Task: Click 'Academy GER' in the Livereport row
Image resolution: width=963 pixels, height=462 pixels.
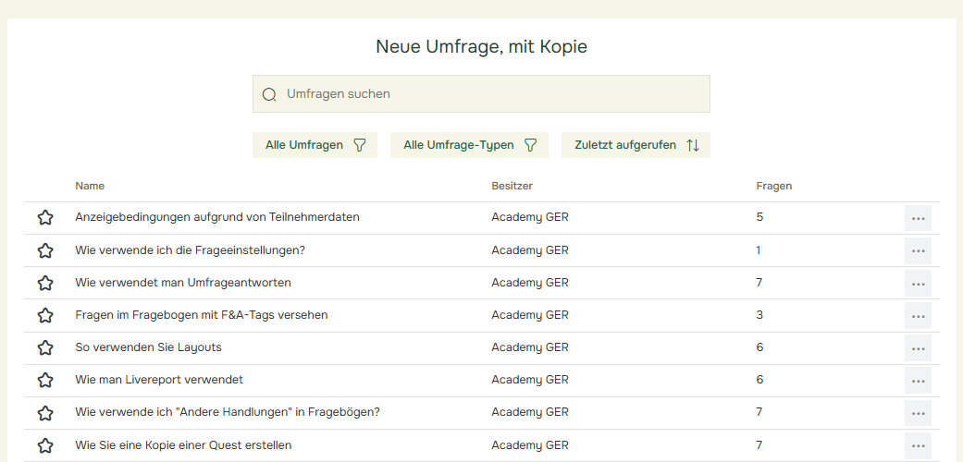Action: coord(530,381)
